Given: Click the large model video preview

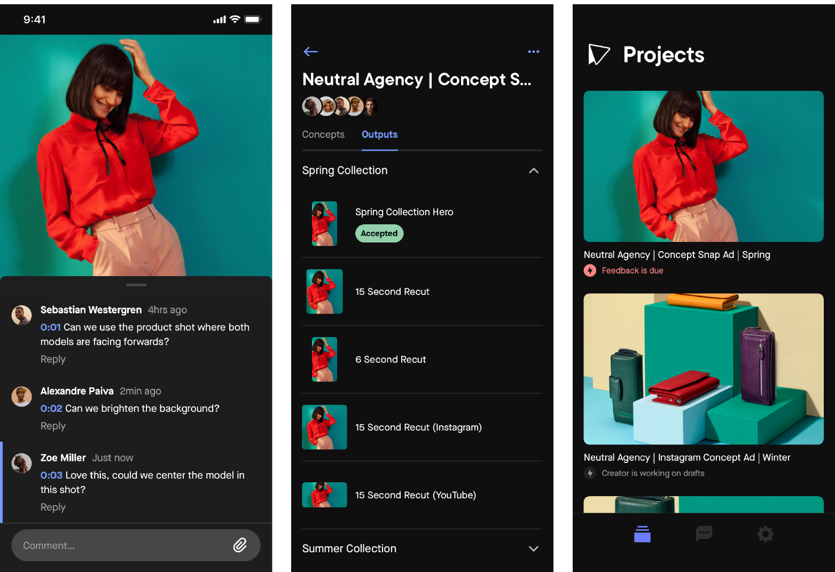Looking at the screenshot, I should [136, 155].
